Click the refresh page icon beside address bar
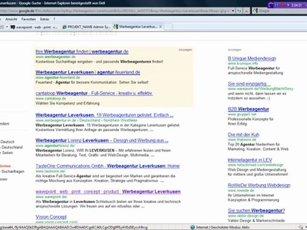307x230 pixels. (x=239, y=11)
